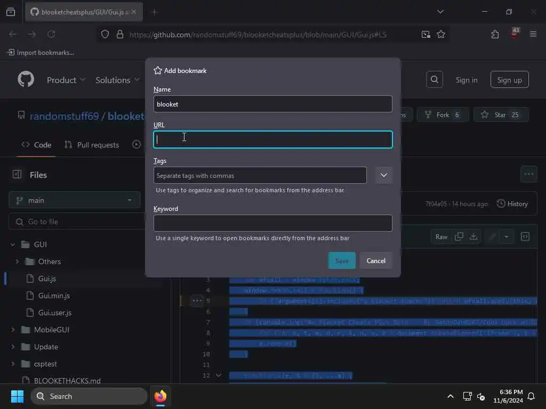Image resolution: width=546 pixels, height=409 pixels.
Task: Go to GitHub homepage logo
Action: point(26,79)
